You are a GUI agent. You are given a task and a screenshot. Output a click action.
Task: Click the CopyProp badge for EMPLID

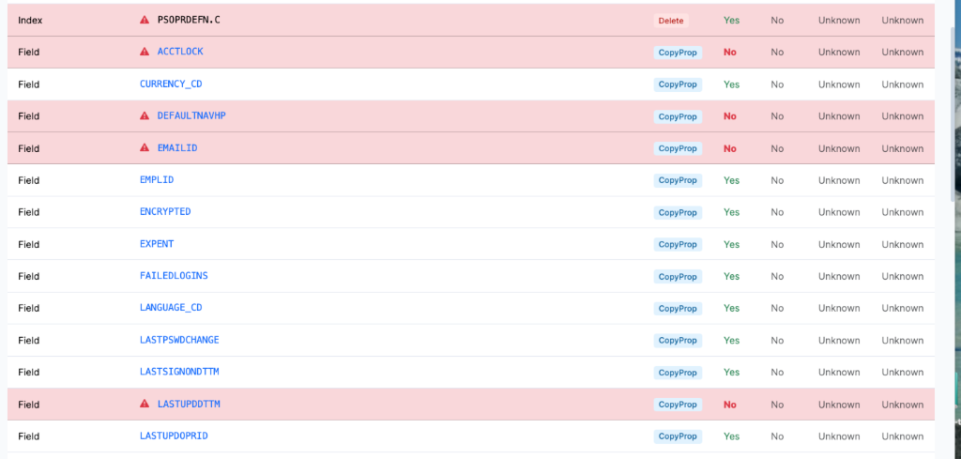[x=678, y=181]
